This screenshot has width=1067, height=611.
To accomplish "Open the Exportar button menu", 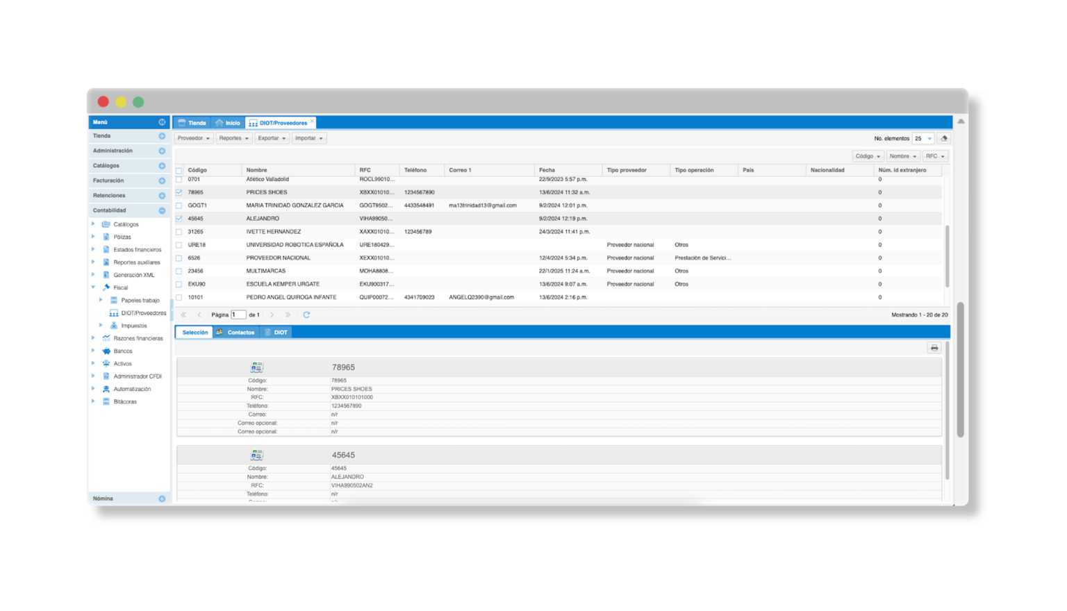I will (271, 138).
